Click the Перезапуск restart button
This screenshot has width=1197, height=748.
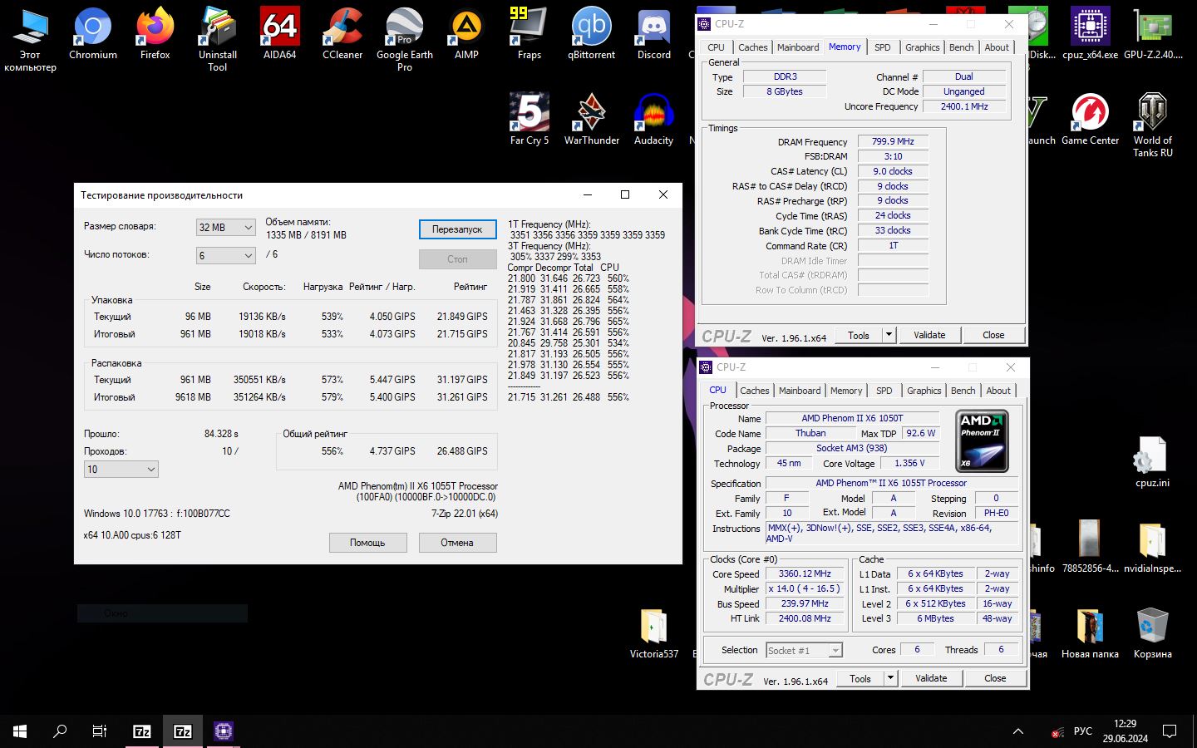(x=457, y=229)
